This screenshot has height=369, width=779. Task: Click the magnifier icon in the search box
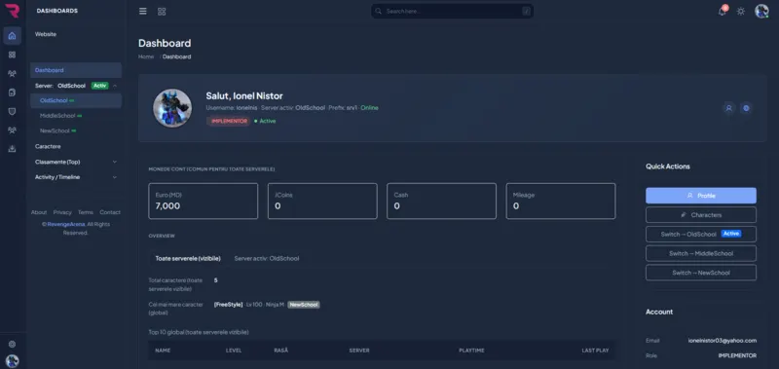(379, 11)
